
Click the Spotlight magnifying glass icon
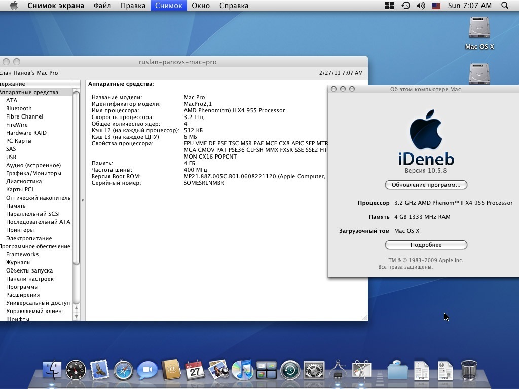pos(504,6)
